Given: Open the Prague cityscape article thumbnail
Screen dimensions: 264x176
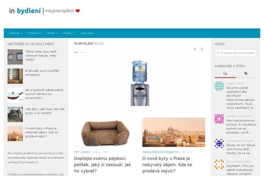Looking at the screenshot, I should 174,132.
